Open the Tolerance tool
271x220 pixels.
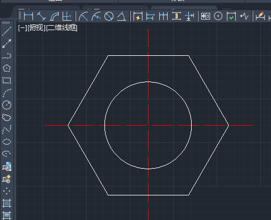tap(206, 16)
